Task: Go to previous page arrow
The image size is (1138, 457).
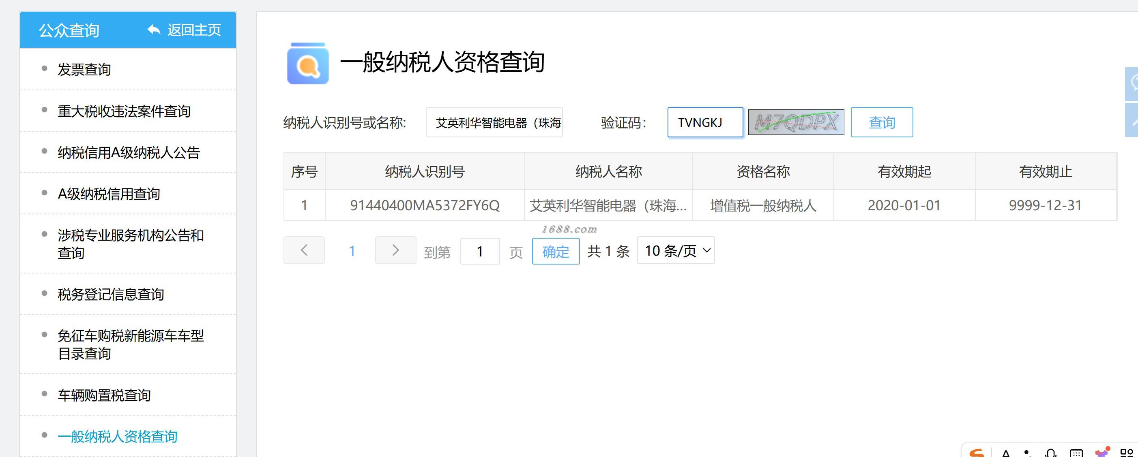Action: [x=304, y=250]
